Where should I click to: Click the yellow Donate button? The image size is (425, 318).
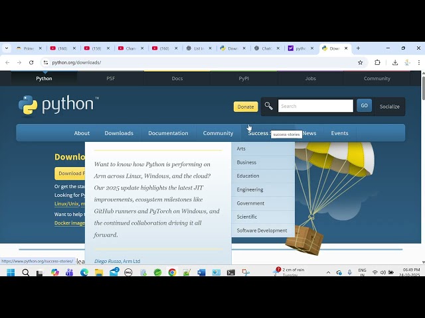point(246,107)
